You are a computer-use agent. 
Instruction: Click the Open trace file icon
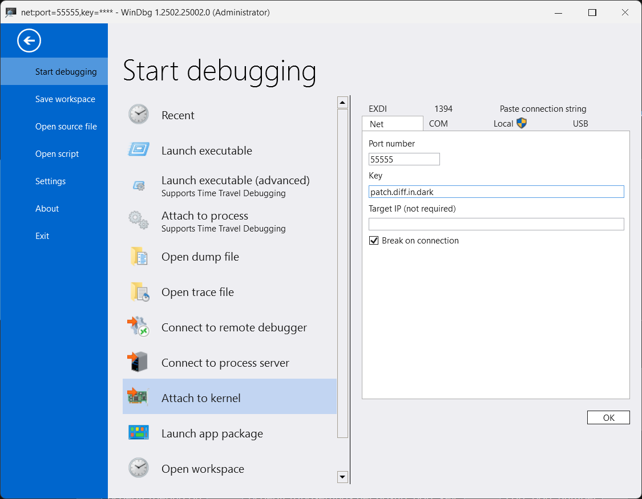[x=138, y=292]
